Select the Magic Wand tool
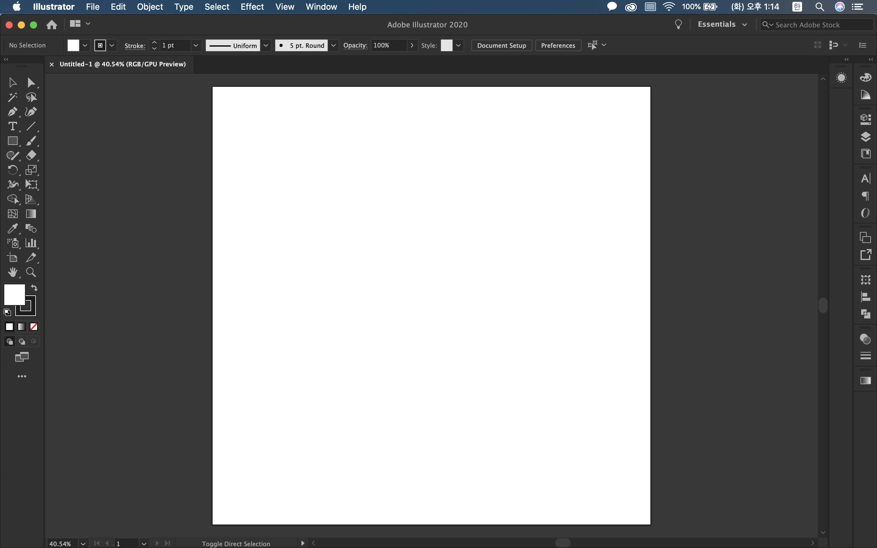Screen dimensions: 877x548 click(12, 97)
